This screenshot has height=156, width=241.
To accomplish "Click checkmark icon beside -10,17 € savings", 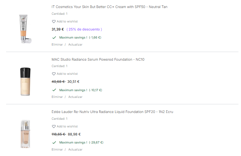I will [x=54, y=90].
